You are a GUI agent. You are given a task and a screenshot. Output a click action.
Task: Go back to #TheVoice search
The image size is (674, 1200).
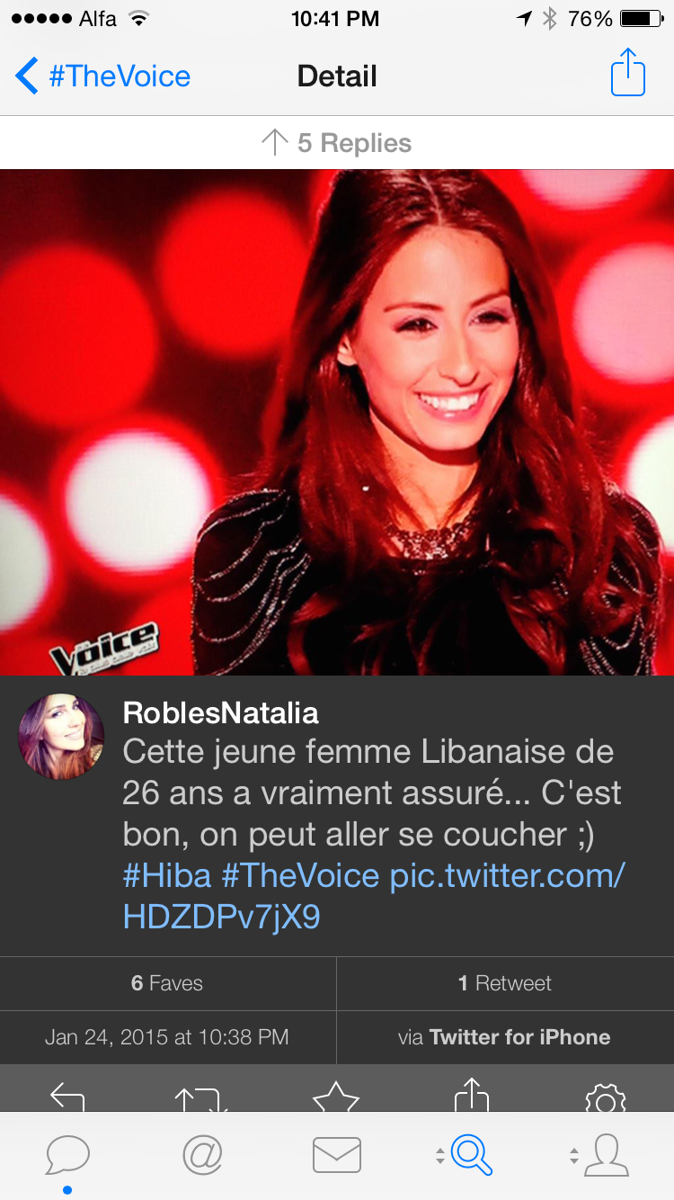tap(103, 76)
